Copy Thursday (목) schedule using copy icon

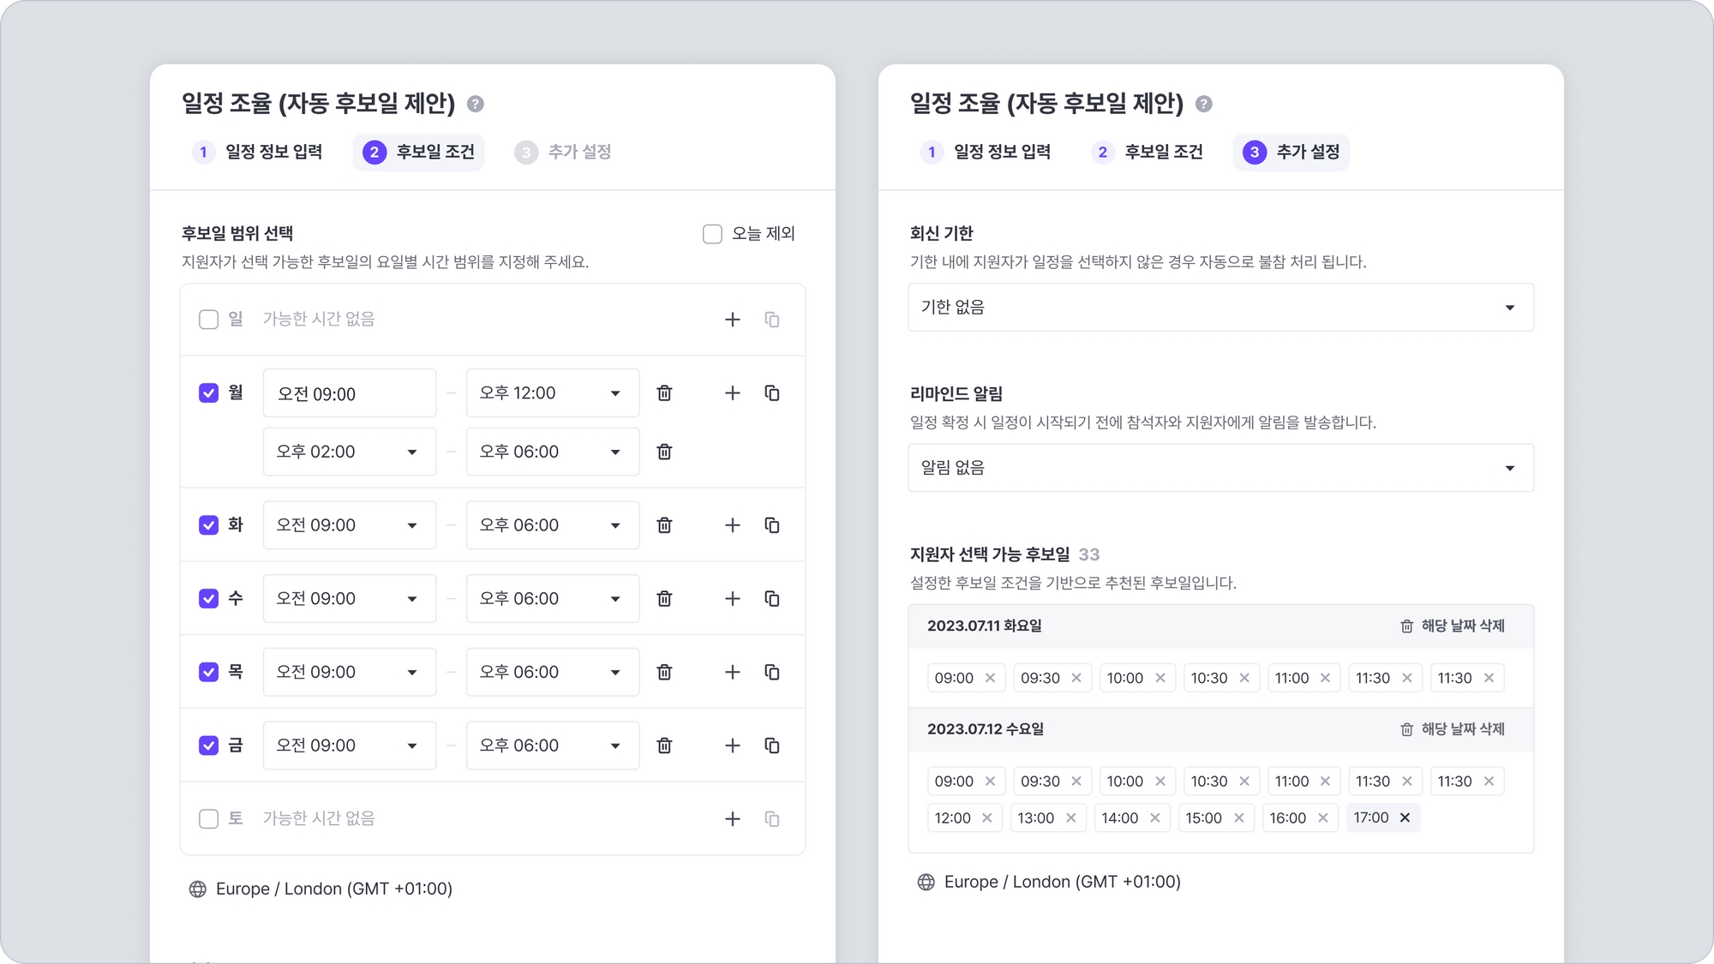pos(771,672)
